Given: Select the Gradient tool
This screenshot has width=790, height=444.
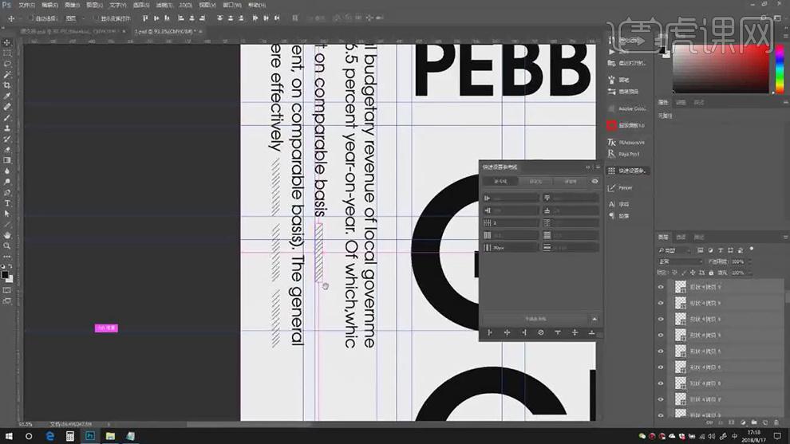Looking at the screenshot, I should pyautogui.click(x=7, y=160).
